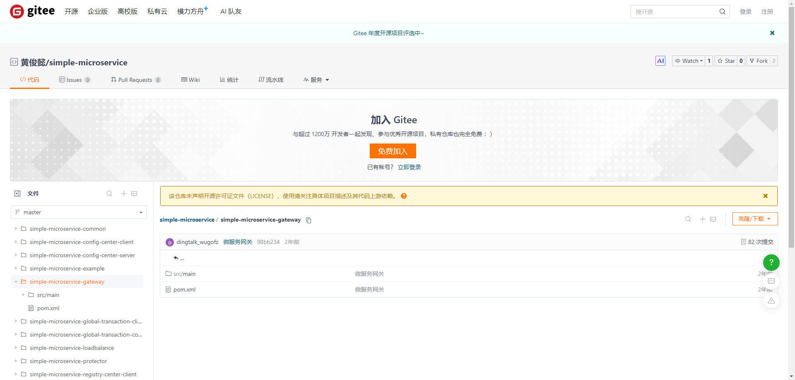Focus the 搜开源 search field
The height and width of the screenshot is (380, 795).
pos(675,12)
